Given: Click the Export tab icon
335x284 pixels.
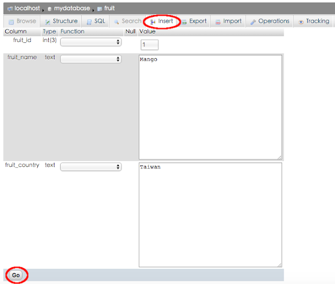Looking at the screenshot, I should pyautogui.click(x=184, y=21).
